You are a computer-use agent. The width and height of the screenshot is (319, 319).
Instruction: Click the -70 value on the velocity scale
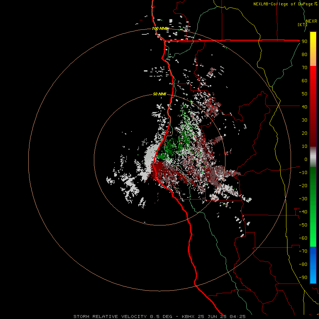(x=303, y=251)
